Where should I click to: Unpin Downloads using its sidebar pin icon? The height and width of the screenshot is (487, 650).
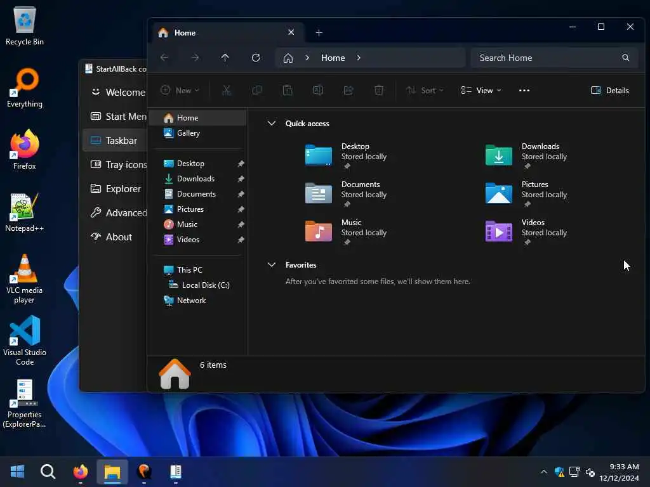[241, 179]
